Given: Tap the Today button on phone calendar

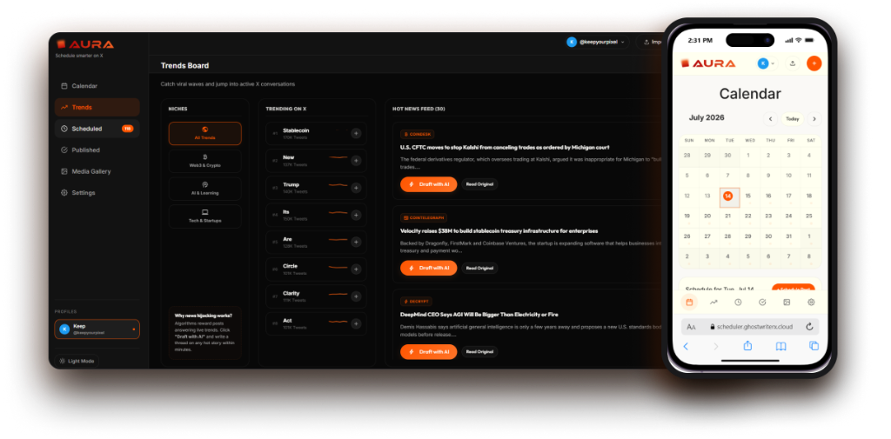Looking at the screenshot, I should tap(792, 119).
